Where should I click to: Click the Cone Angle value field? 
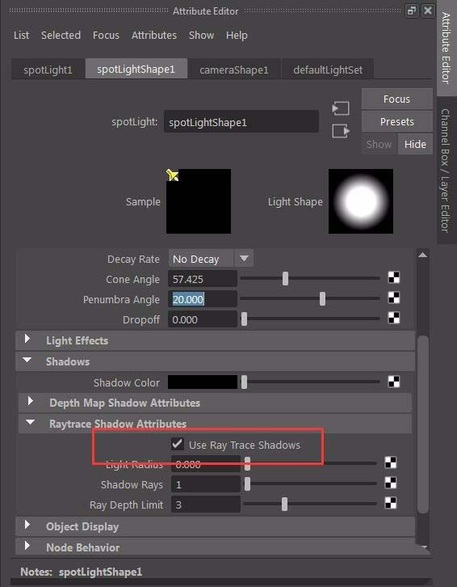(203, 279)
